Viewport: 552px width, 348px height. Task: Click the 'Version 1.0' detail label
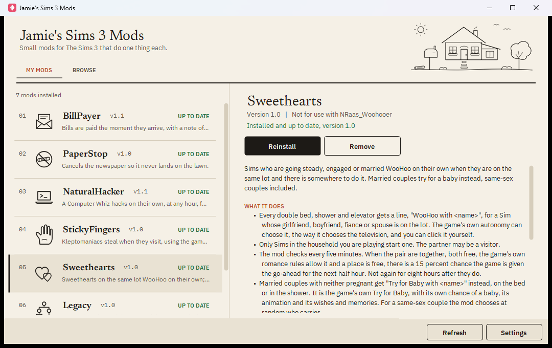pos(263,115)
